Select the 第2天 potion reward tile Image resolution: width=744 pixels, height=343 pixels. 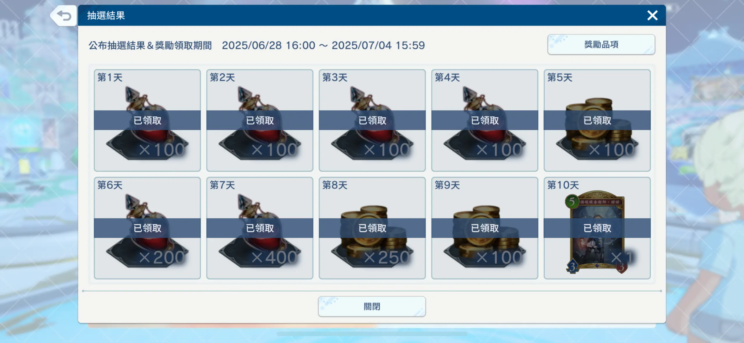[x=260, y=120]
